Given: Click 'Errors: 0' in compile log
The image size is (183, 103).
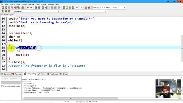Looking at the screenshot, I should coord(29,84).
